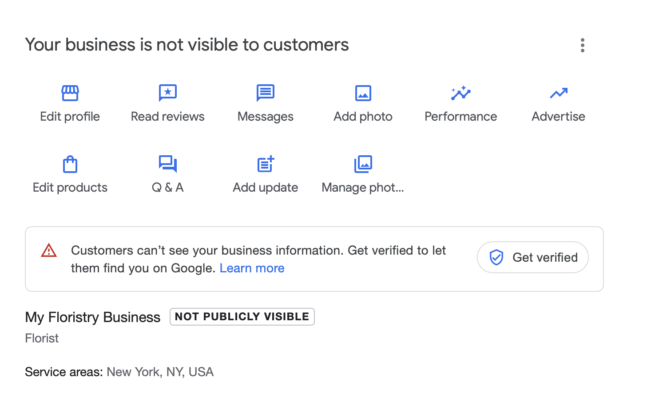This screenshot has width=659, height=393.
Task: Select the New York, NY service area
Action: pyautogui.click(x=160, y=372)
